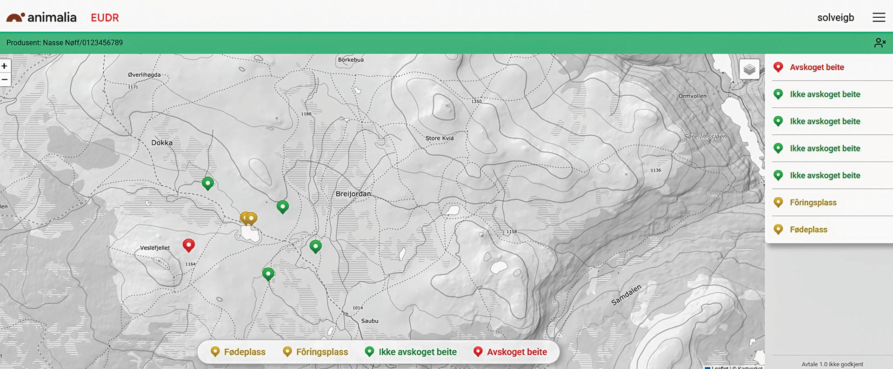Image resolution: width=893 pixels, height=369 pixels.
Task: Click the EUDR header link
Action: click(x=105, y=18)
